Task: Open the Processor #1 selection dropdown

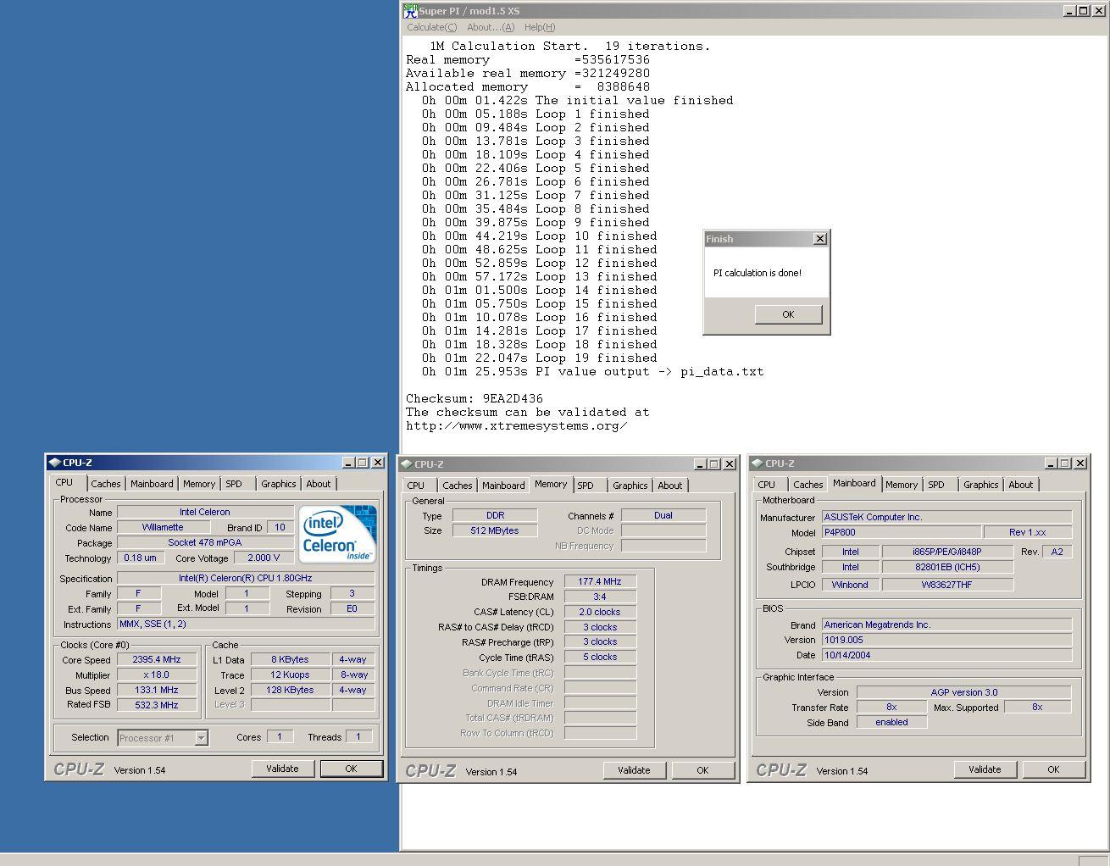Action: [x=201, y=738]
